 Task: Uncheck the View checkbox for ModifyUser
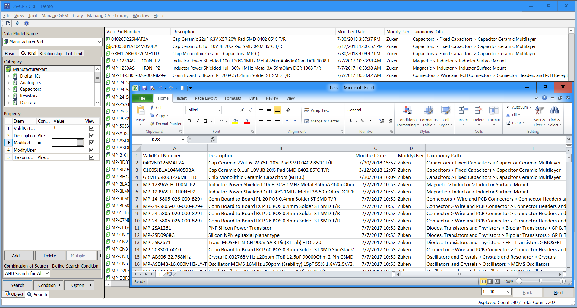click(x=91, y=150)
